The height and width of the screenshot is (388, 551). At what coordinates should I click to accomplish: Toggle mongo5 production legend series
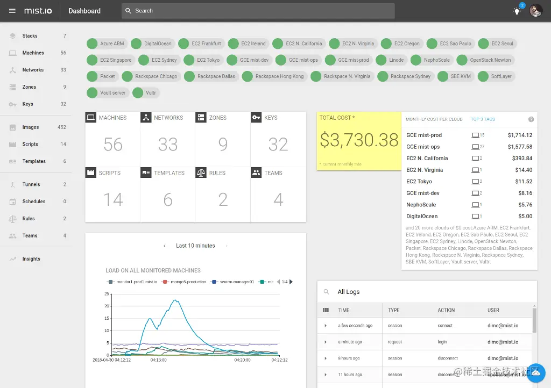pyautogui.click(x=184, y=282)
